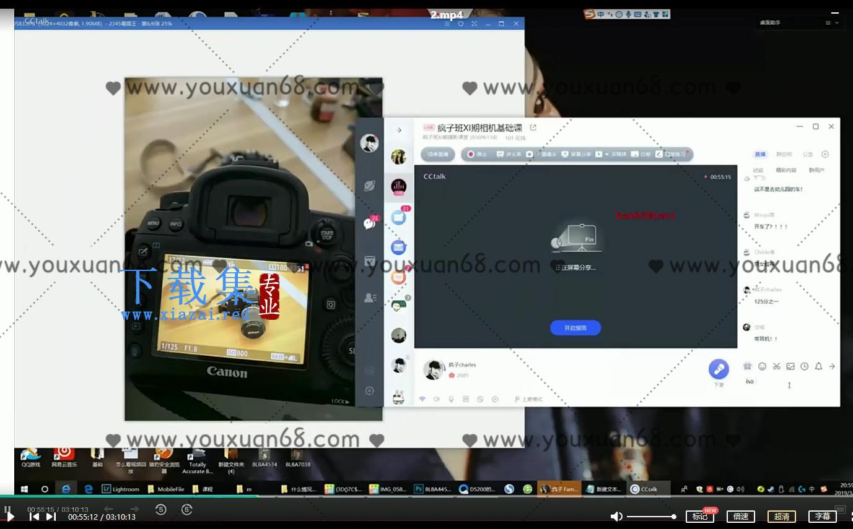Toggle the small microphone icon below presenter
This screenshot has height=529, width=853.
[451, 399]
